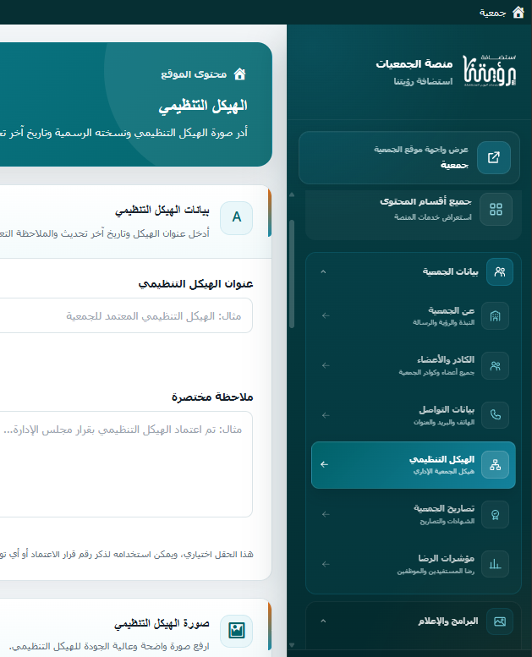Screen dimensions: 532x657
Task: Click صورة الهيكل التنظيمي card title
Action: [x=162, y=624]
